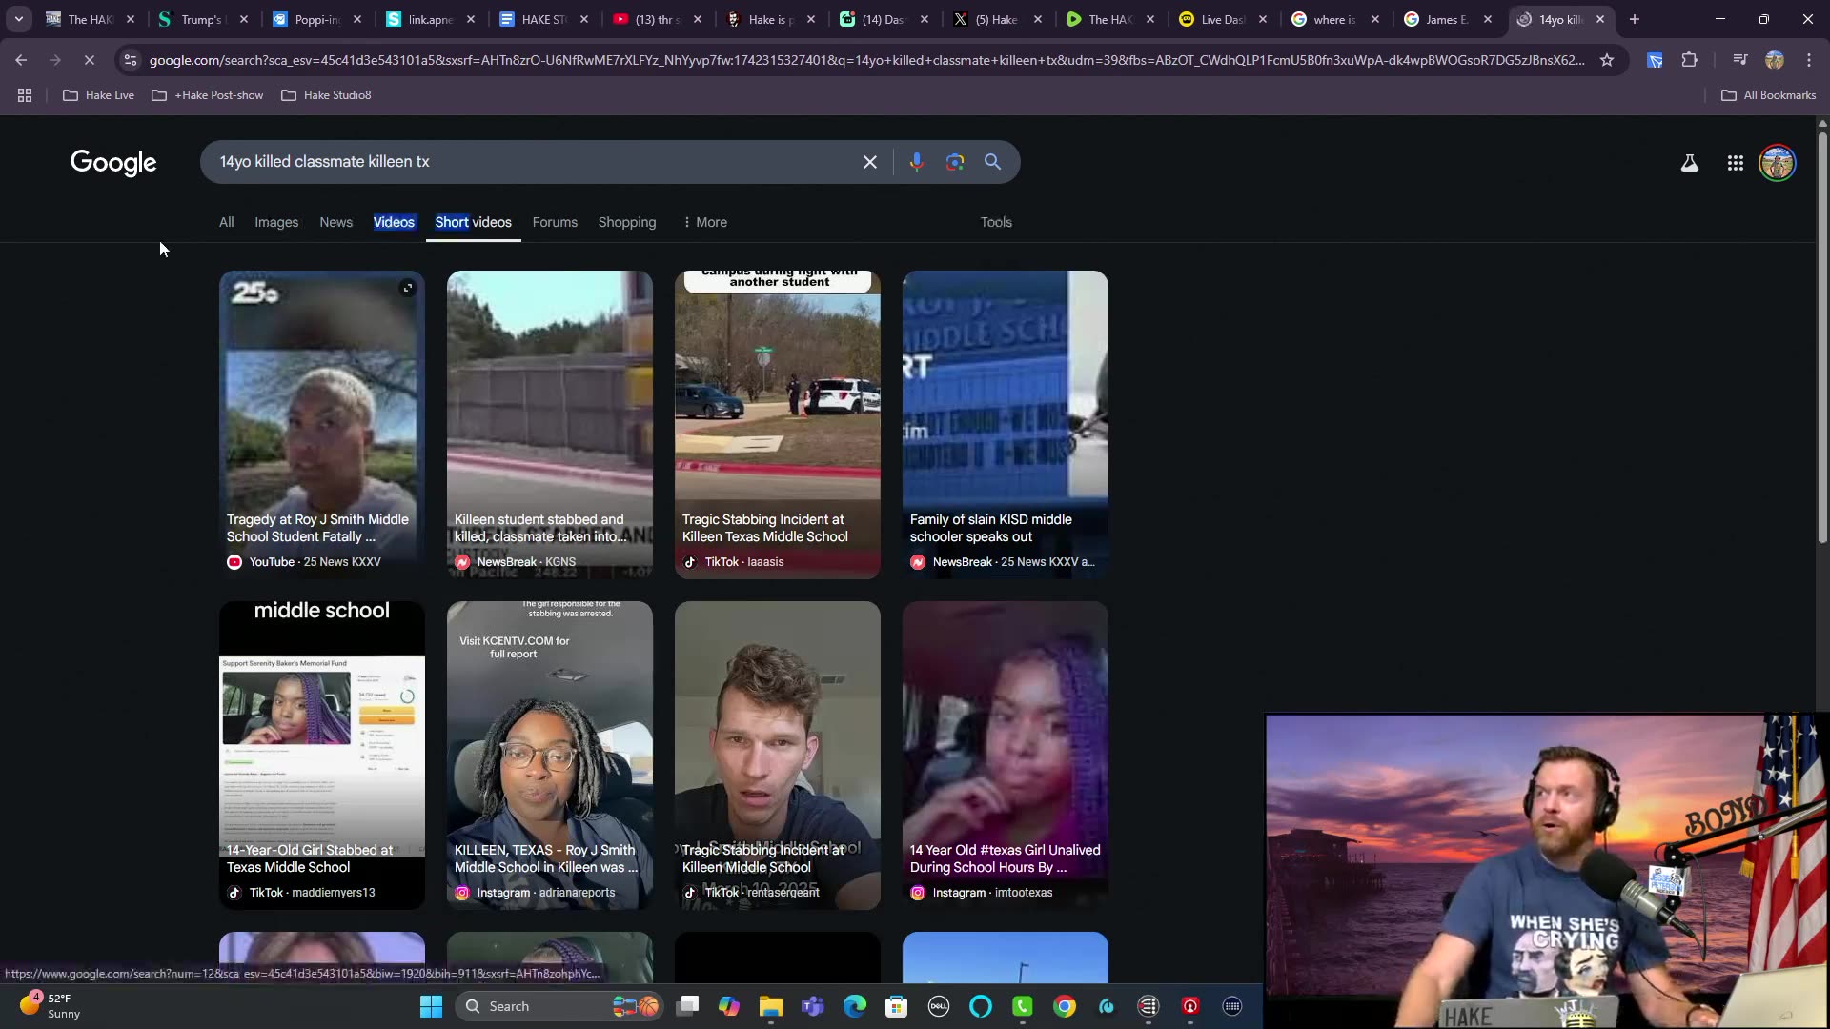The height and width of the screenshot is (1029, 1830).
Task: Switch to Chrome in the taskbar
Action: (1065, 1006)
